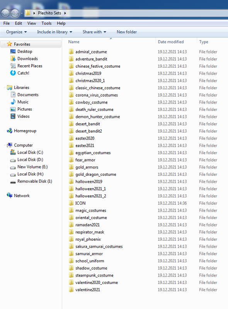This screenshot has width=228, height=309.
Task: Open the Share with dropdown
Action: tap(94, 32)
